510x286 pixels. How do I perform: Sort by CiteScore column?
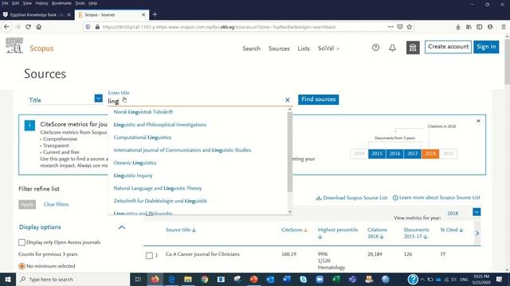click(x=294, y=230)
